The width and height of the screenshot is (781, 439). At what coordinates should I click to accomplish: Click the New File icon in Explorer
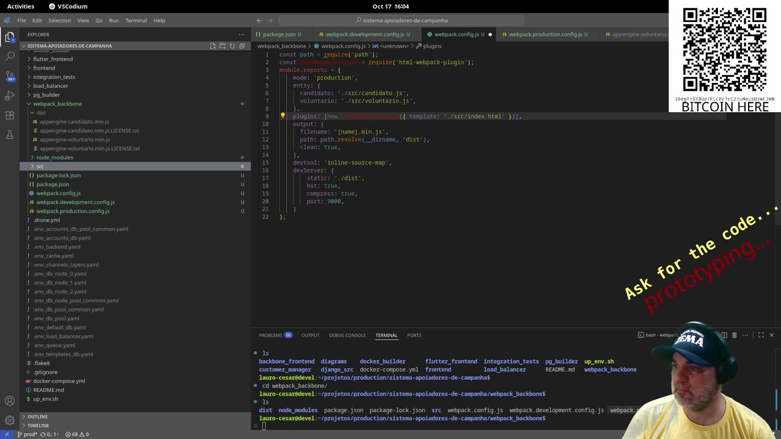[x=212, y=46]
